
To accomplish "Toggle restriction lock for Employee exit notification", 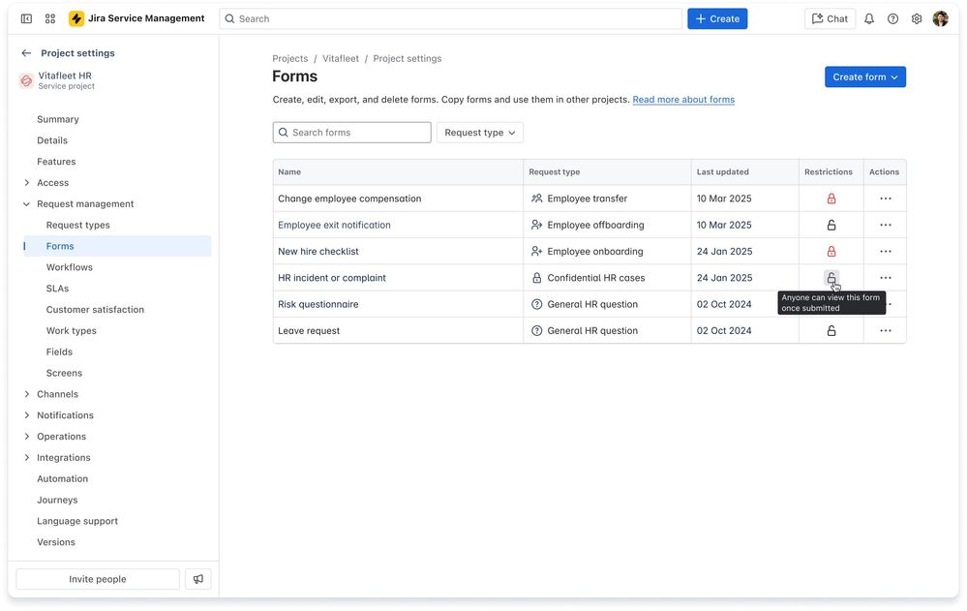I will click(x=831, y=225).
